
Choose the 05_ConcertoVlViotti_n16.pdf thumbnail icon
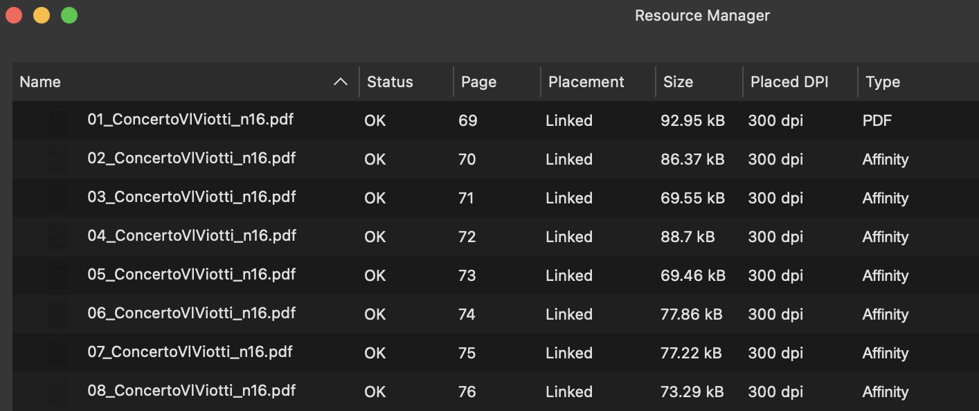[x=59, y=275]
